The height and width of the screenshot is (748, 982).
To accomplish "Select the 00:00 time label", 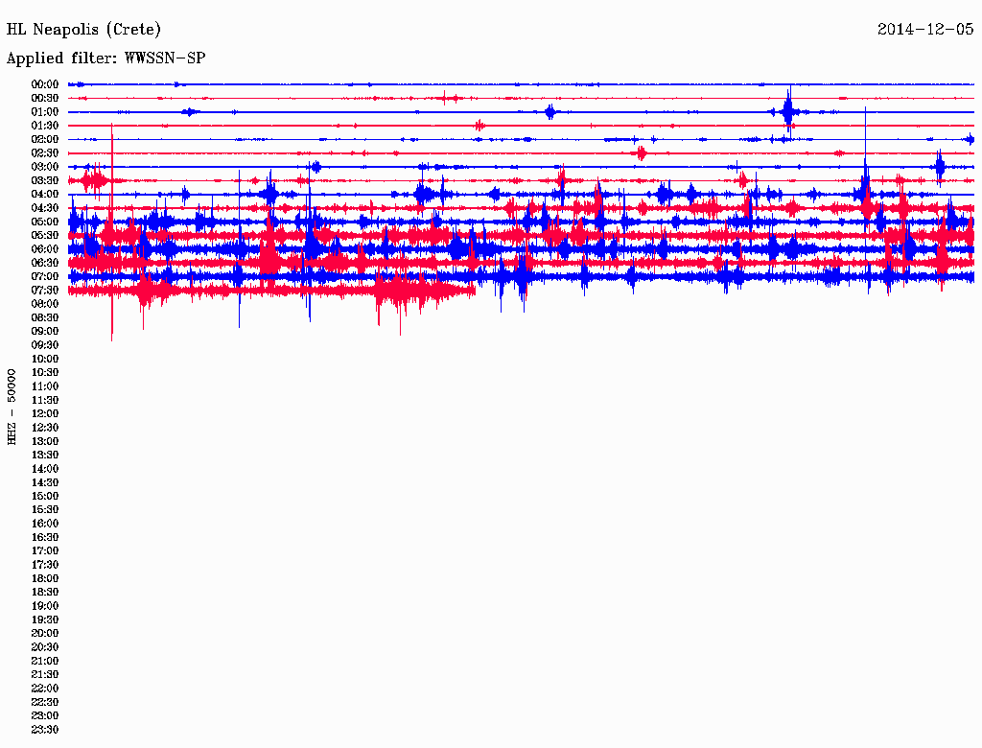I will [x=45, y=84].
